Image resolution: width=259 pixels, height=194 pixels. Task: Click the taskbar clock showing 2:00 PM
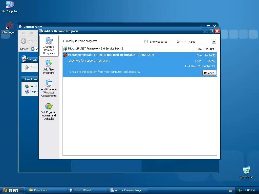pos(249,190)
